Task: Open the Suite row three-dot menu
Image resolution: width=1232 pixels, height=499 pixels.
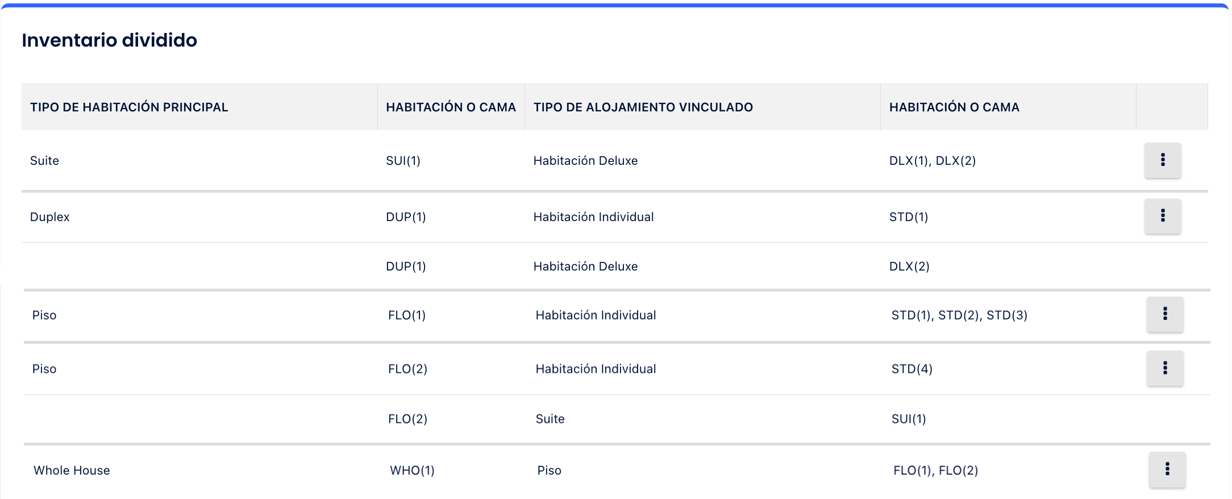Action: coord(1163,160)
